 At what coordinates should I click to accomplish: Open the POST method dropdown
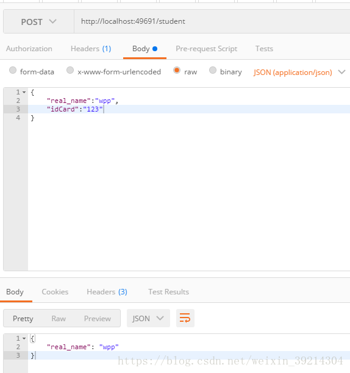(39, 22)
